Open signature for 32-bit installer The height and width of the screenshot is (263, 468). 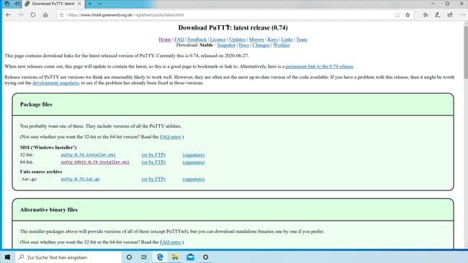pyautogui.click(x=194, y=155)
